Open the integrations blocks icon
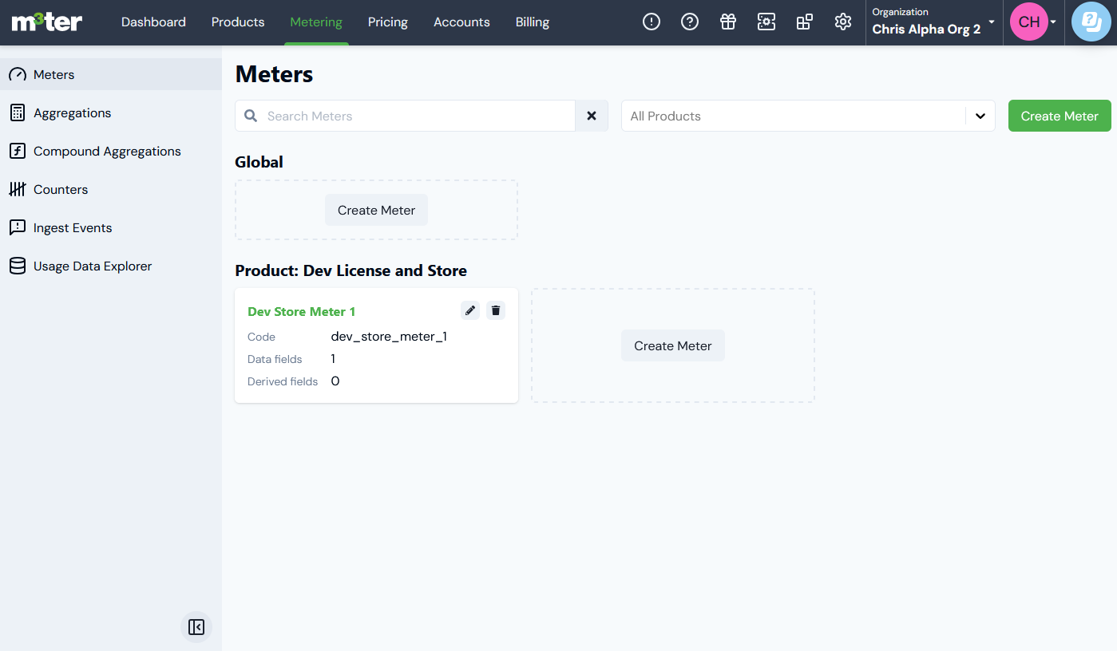 pos(805,22)
